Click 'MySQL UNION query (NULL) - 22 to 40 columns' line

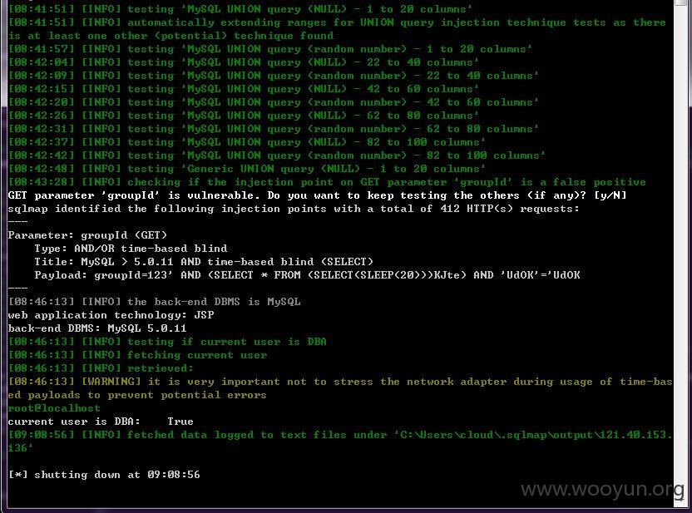click(244, 62)
